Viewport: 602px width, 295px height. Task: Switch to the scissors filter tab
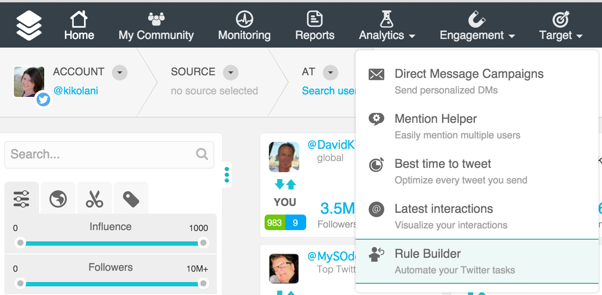pos(94,198)
